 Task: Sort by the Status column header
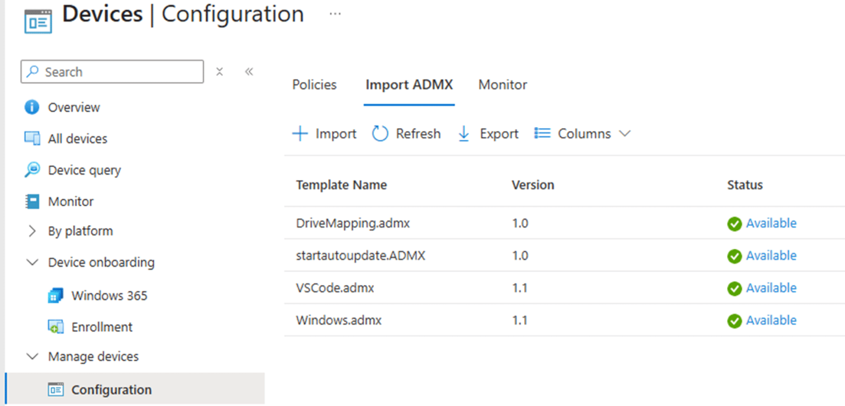(745, 185)
